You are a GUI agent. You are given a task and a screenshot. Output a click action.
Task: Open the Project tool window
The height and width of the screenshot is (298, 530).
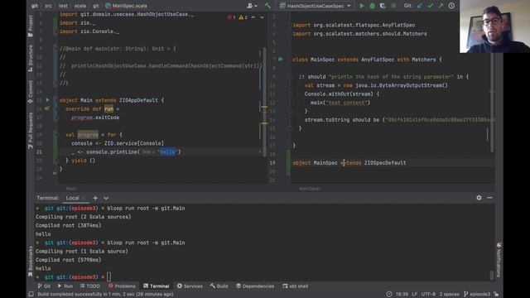click(x=31, y=26)
